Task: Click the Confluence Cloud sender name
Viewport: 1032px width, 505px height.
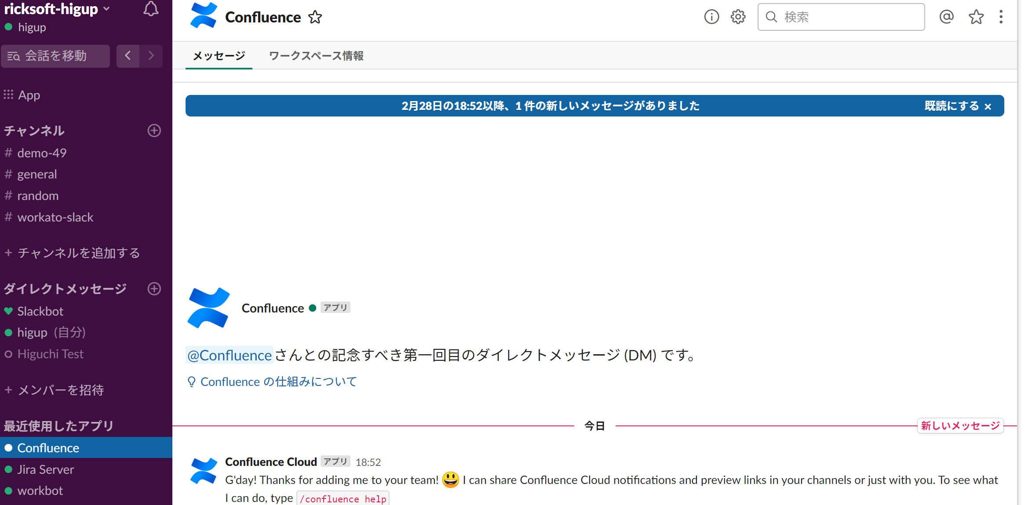Action: [x=271, y=461]
